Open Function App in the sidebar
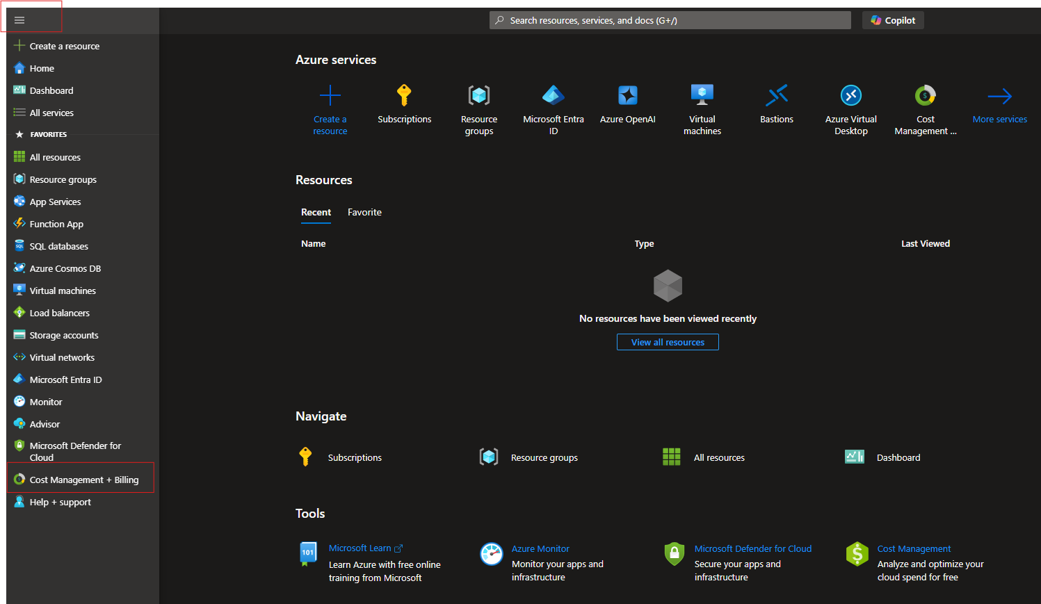 point(48,224)
